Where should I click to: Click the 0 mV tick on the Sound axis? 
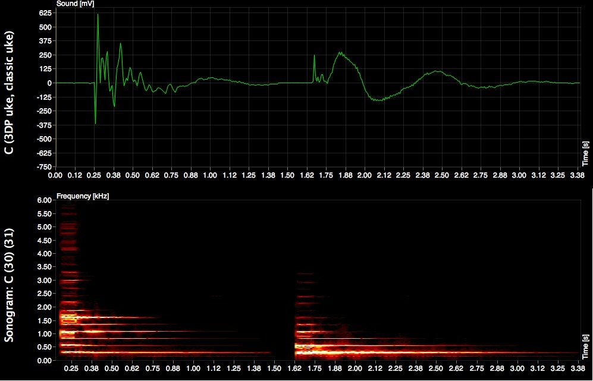[49, 83]
